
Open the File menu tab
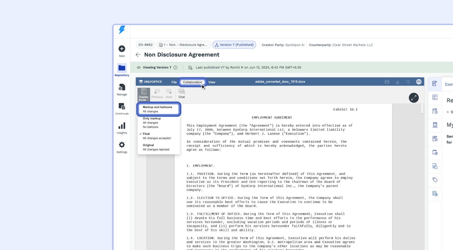[174, 82]
